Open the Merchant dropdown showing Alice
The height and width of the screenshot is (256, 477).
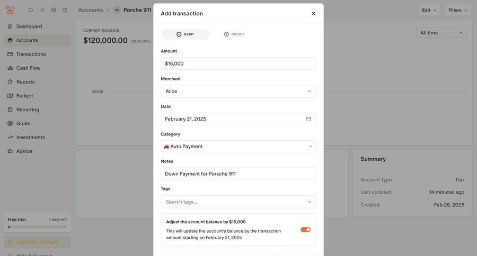pos(238,91)
